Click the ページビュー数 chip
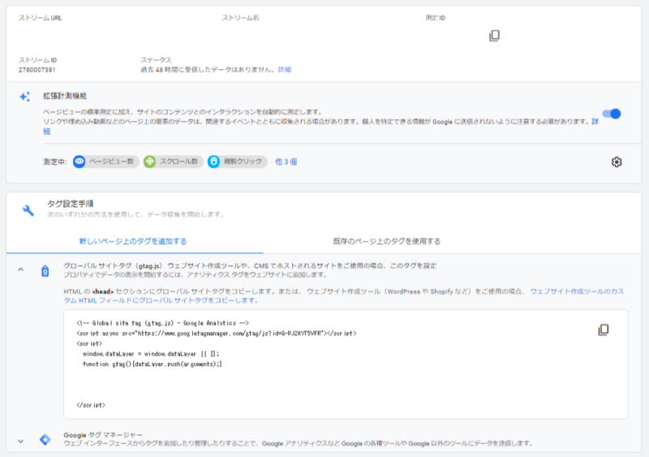This screenshot has width=649, height=457. (x=106, y=162)
